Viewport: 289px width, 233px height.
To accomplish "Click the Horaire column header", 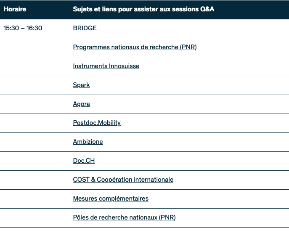I will [x=15, y=9].
